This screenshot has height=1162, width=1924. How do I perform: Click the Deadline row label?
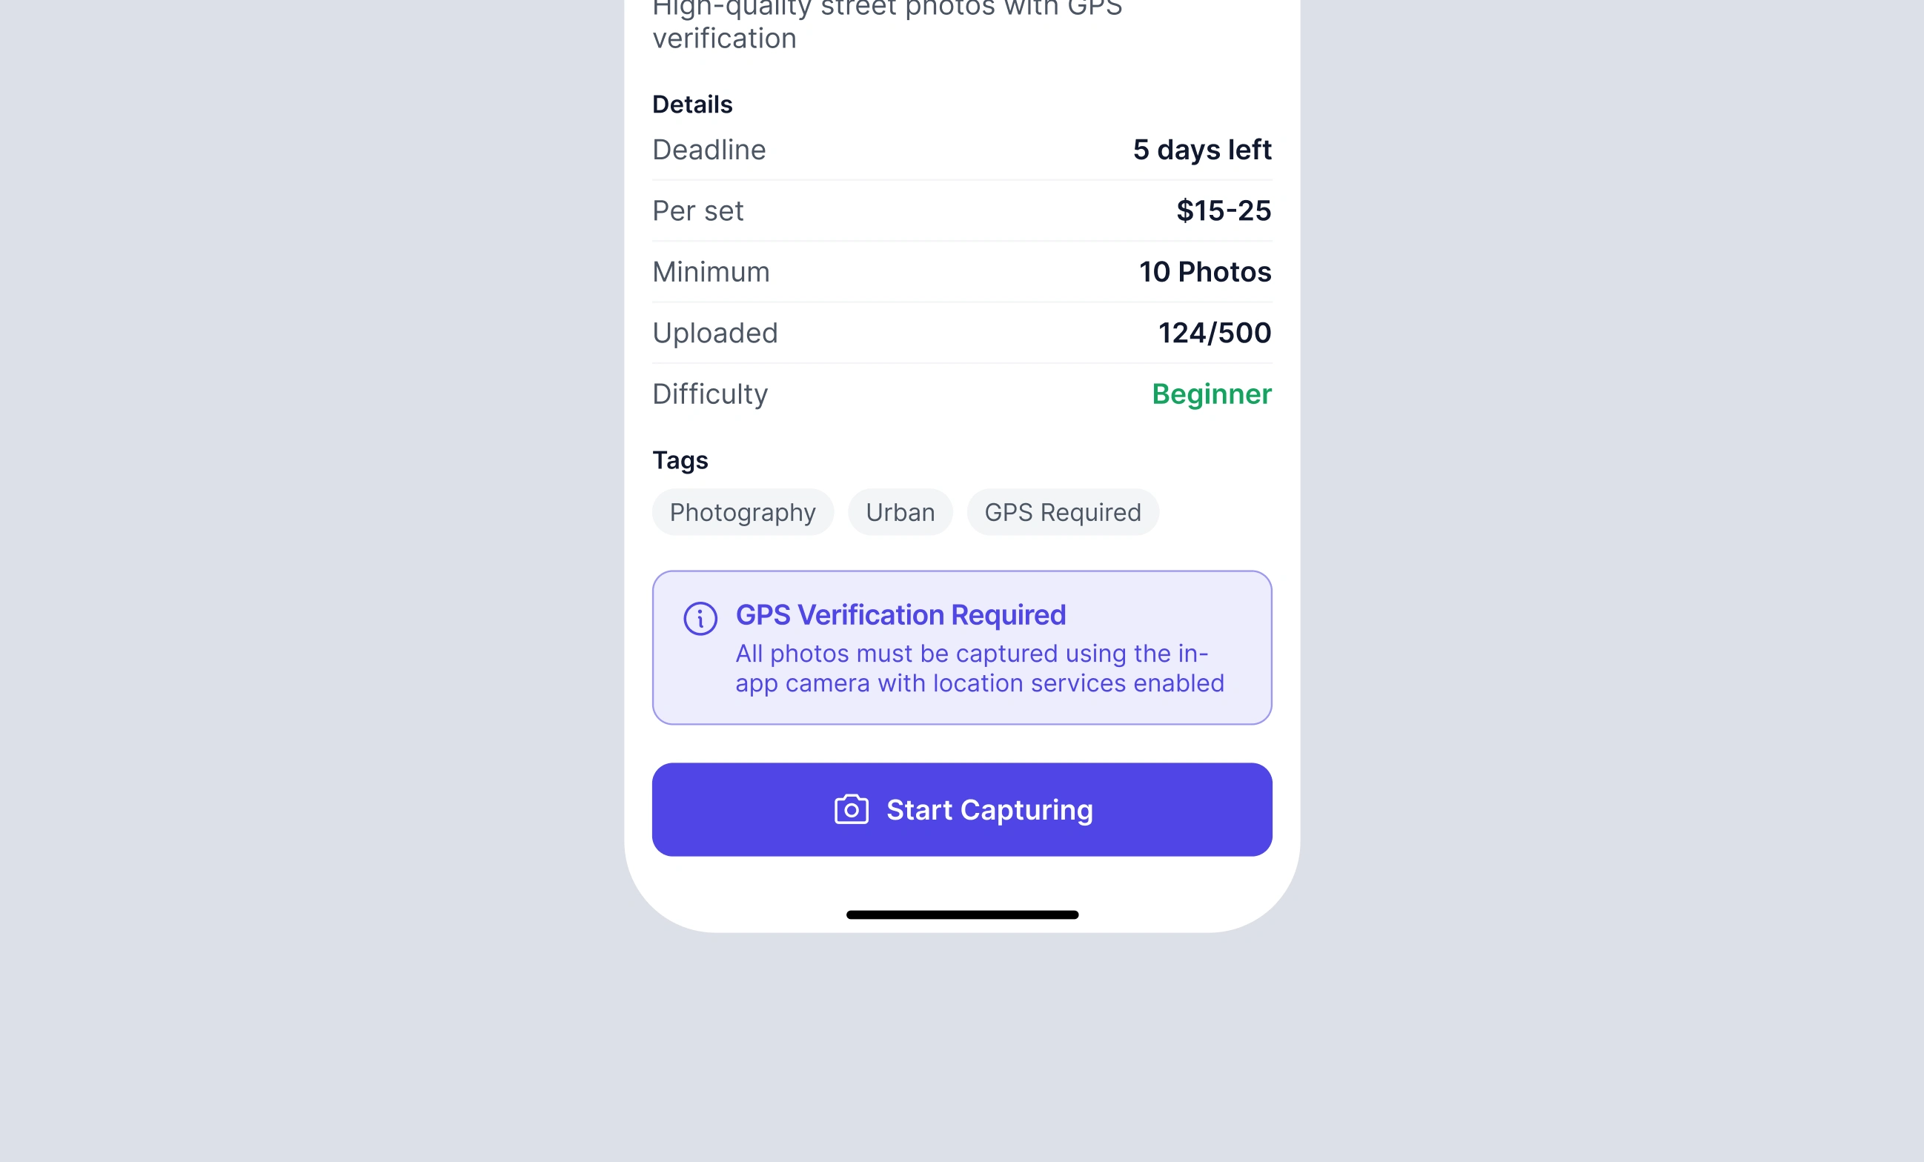[709, 150]
